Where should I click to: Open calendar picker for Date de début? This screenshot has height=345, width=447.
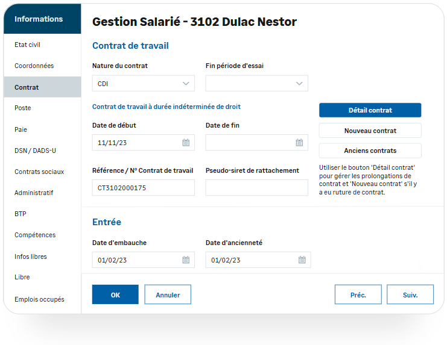(x=186, y=143)
